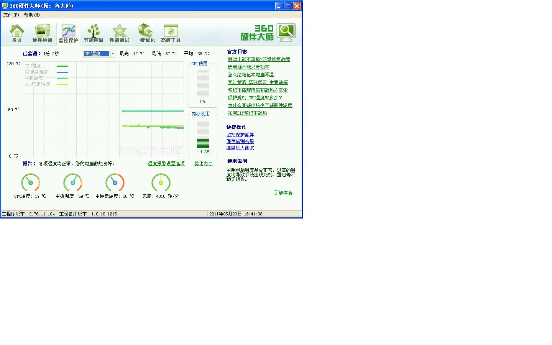
Task: Click the CPU温度 gauge dial
Action: pyautogui.click(x=31, y=182)
